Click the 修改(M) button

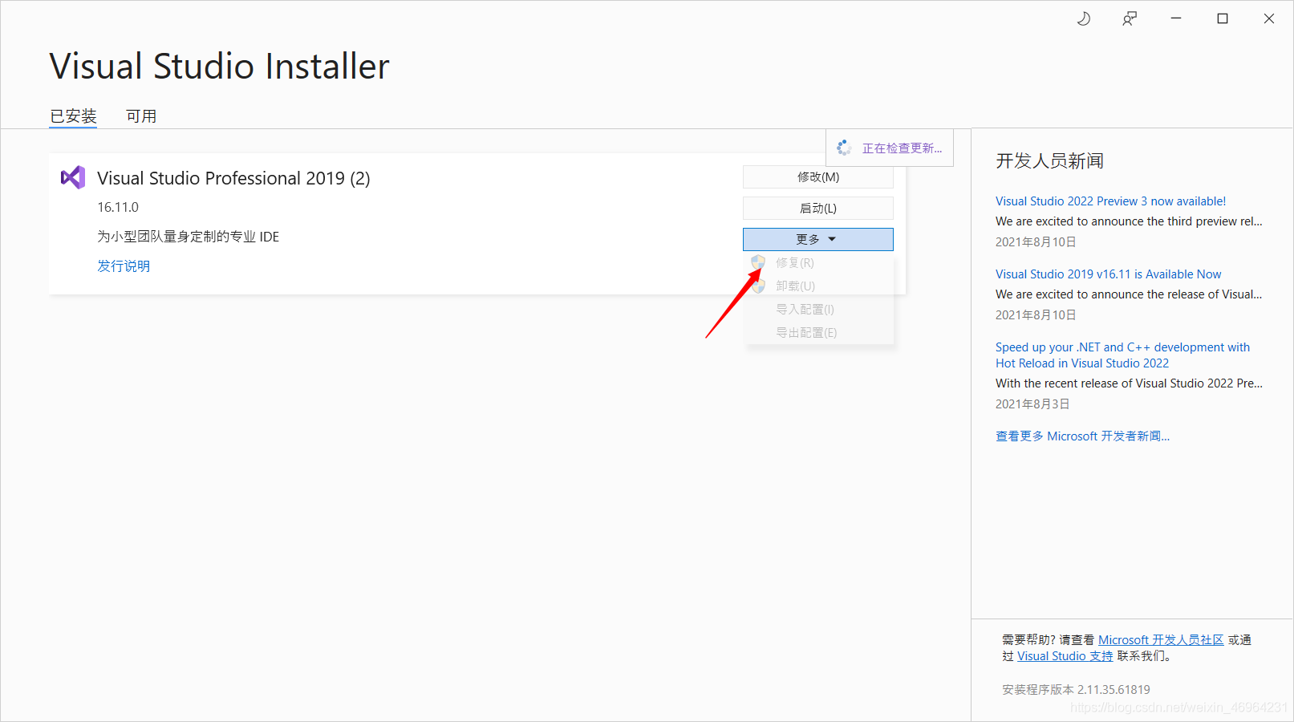(x=817, y=176)
